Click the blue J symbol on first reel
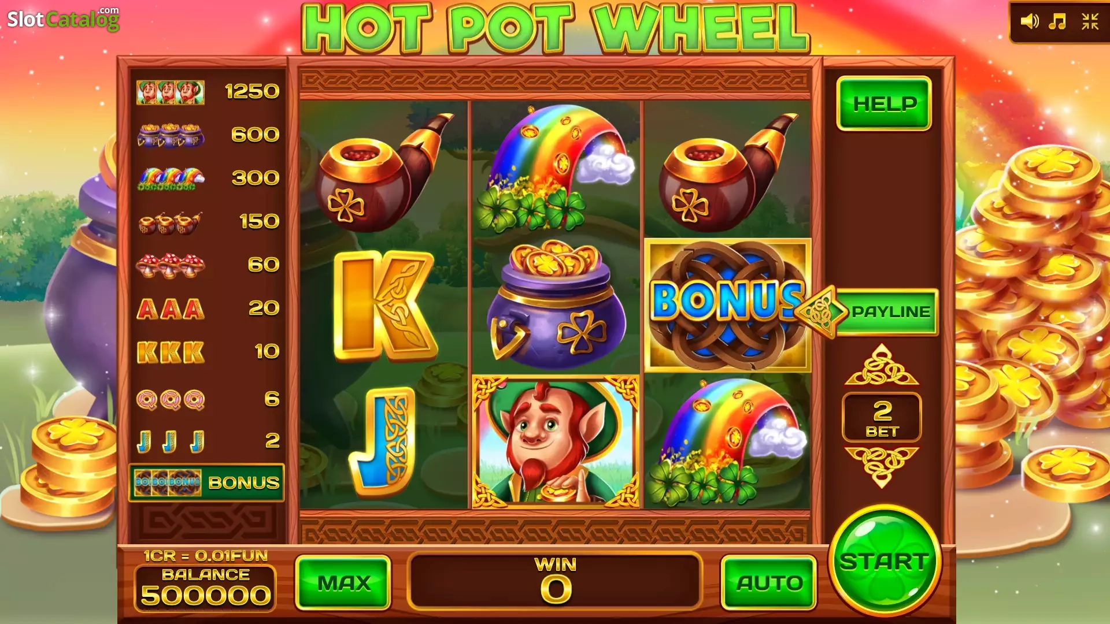 pos(383,442)
